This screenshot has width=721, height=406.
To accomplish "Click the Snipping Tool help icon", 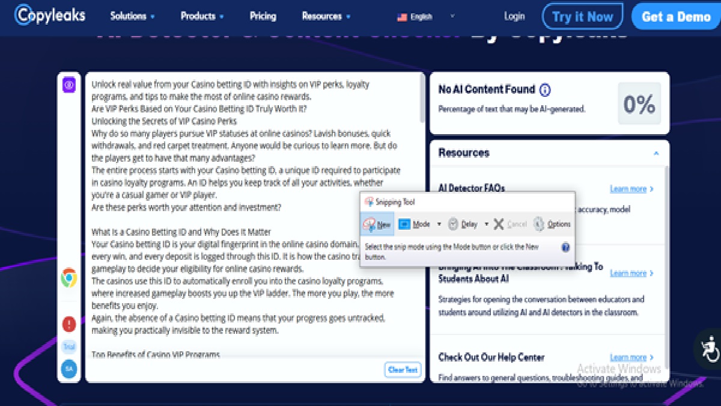I will [565, 247].
